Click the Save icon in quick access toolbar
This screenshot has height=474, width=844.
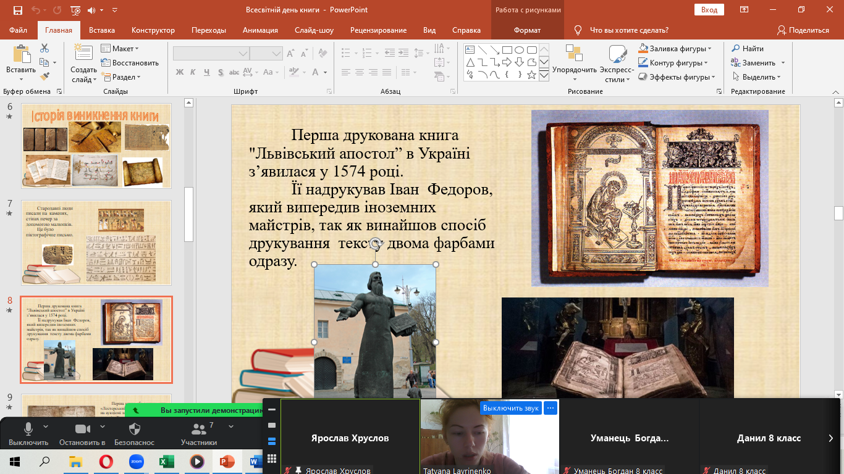pyautogui.click(x=17, y=10)
